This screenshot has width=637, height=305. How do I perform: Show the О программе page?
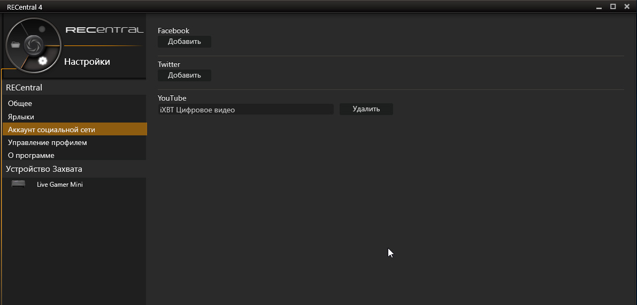click(x=31, y=155)
